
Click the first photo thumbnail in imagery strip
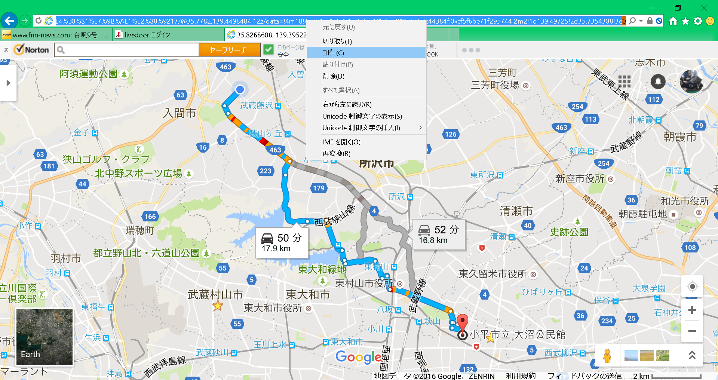[x=631, y=355]
